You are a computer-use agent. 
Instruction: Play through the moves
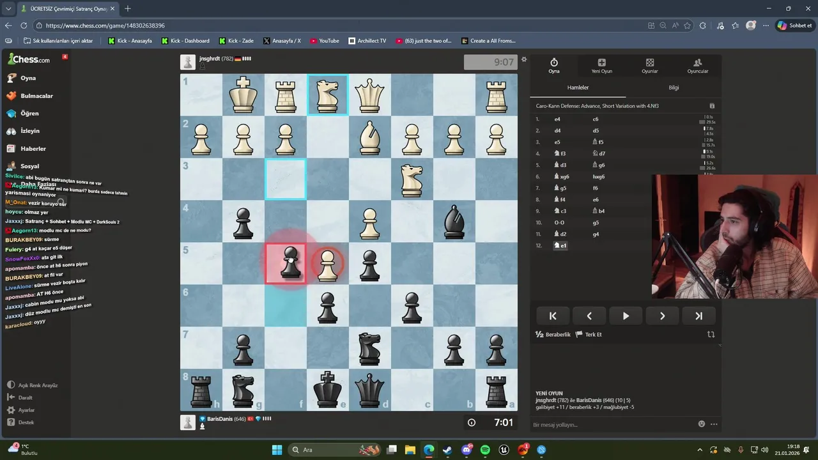626,316
